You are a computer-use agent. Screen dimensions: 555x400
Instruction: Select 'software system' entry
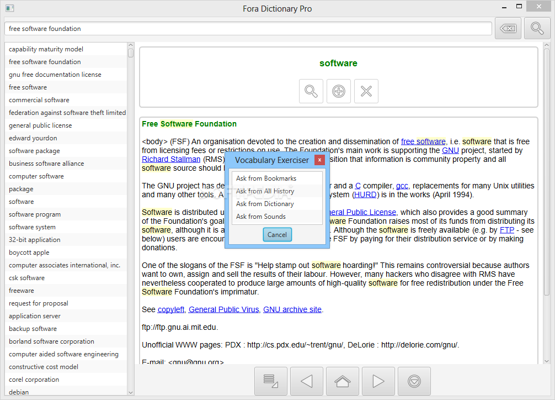pyautogui.click(x=66, y=227)
